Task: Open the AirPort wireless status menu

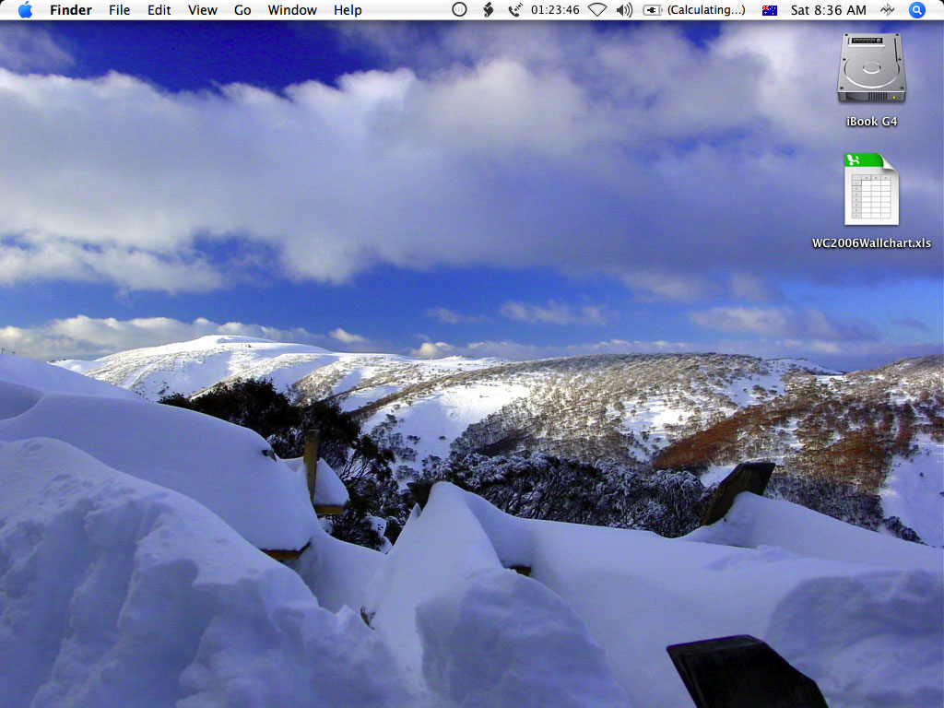Action: [x=596, y=9]
